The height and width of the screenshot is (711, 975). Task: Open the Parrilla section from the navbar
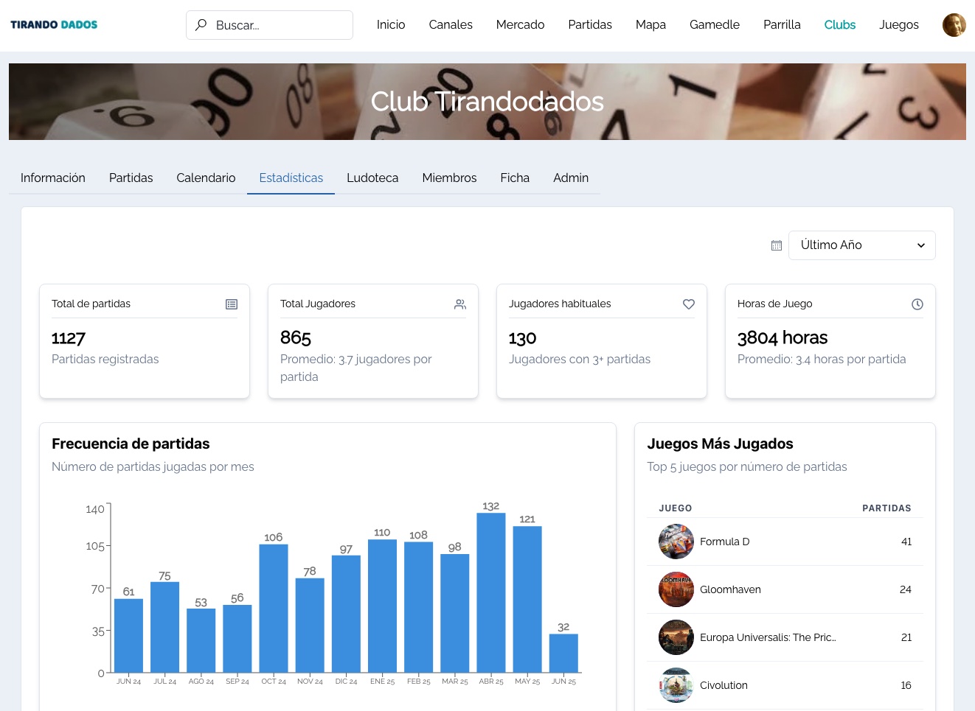click(782, 24)
